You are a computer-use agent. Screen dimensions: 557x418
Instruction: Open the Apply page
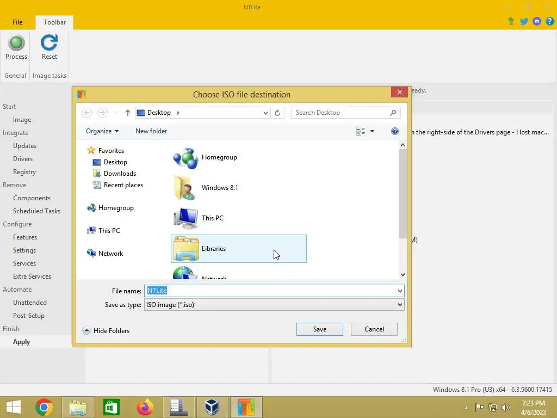point(21,342)
